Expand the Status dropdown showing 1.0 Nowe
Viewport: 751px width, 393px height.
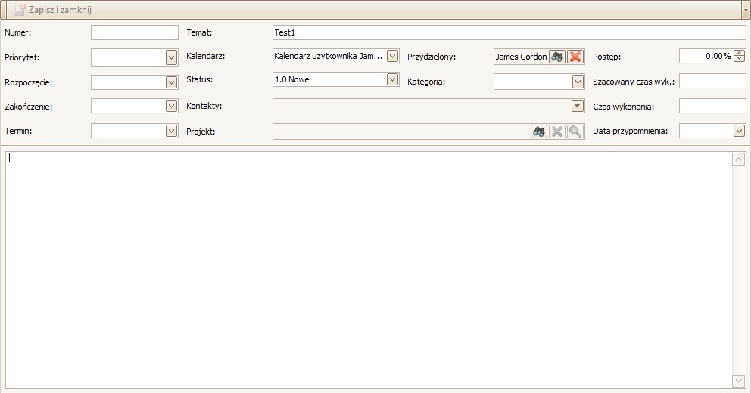click(x=392, y=79)
